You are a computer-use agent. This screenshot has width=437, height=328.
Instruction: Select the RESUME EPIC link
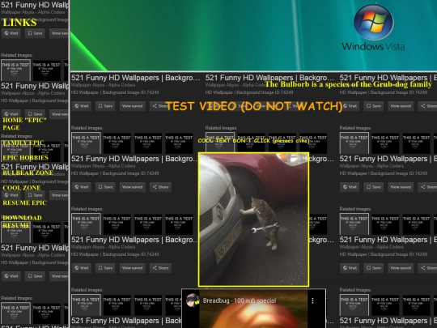[25, 202]
